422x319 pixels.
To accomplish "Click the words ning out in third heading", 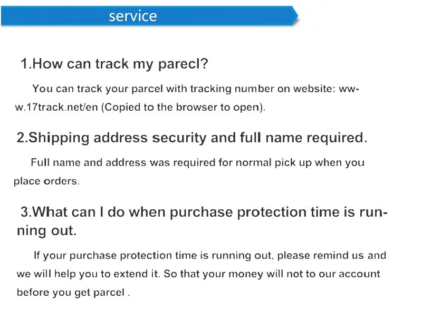I will pyautogui.click(x=46, y=230).
